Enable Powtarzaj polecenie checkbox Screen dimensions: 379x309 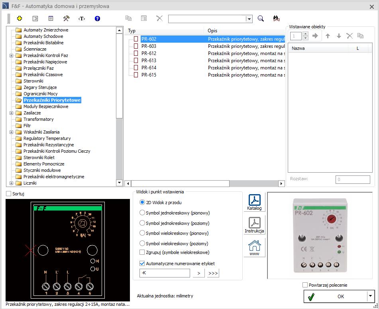pyautogui.click(x=305, y=285)
